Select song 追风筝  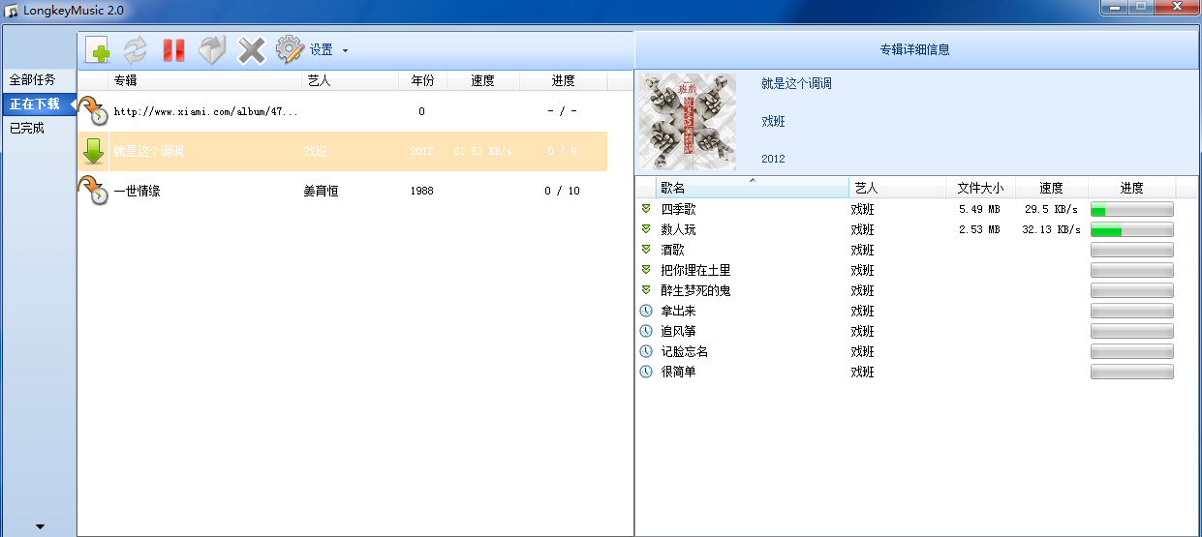click(x=678, y=331)
